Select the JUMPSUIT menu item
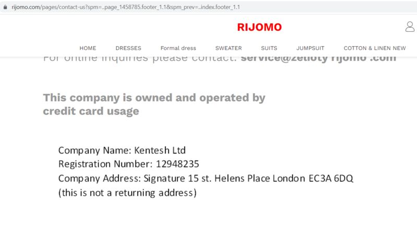Image resolution: width=417 pixels, height=241 pixels. point(310,48)
